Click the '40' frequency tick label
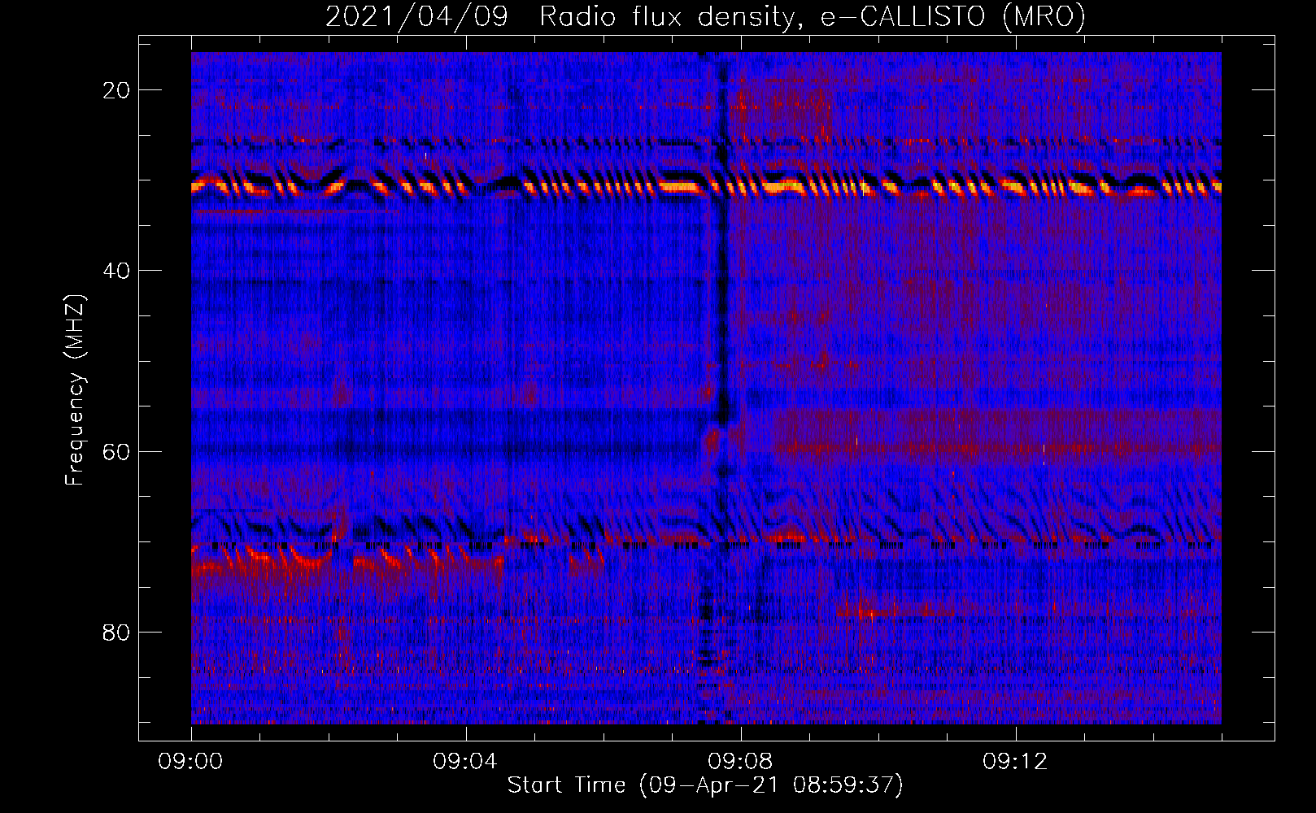Viewport: 1316px width, 813px height. click(117, 271)
